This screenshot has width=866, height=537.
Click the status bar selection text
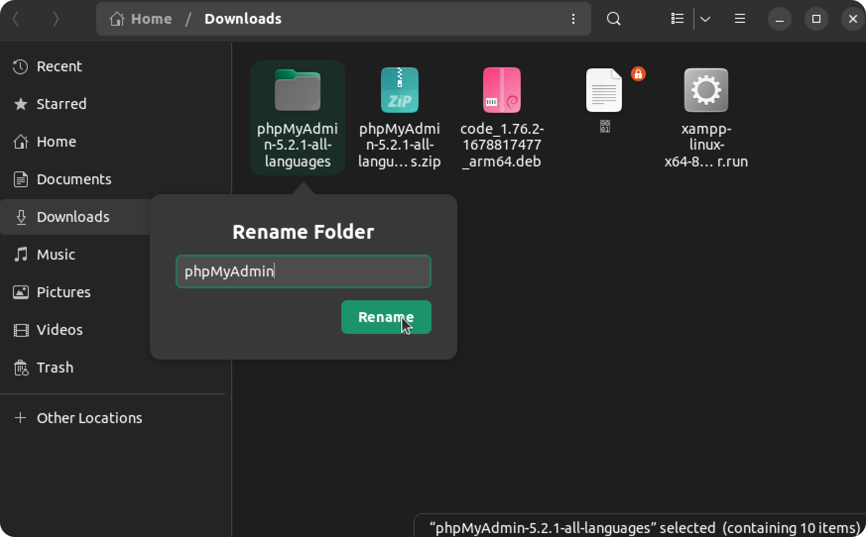(x=645, y=528)
